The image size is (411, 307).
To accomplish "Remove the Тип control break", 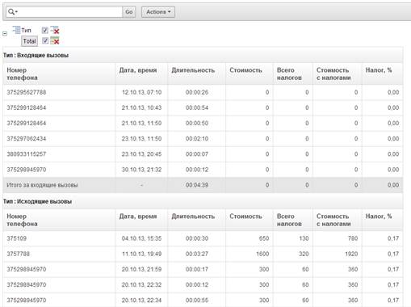I will pyautogui.click(x=55, y=30).
